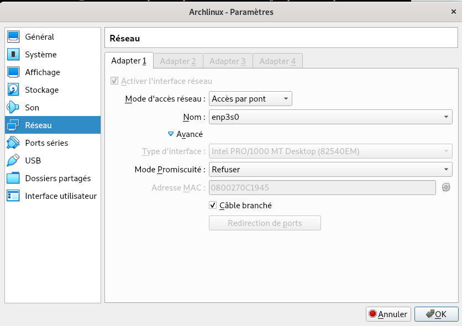Screen dimensions: 462x326
Task: Open the Général settings section
Action: (x=53, y=37)
